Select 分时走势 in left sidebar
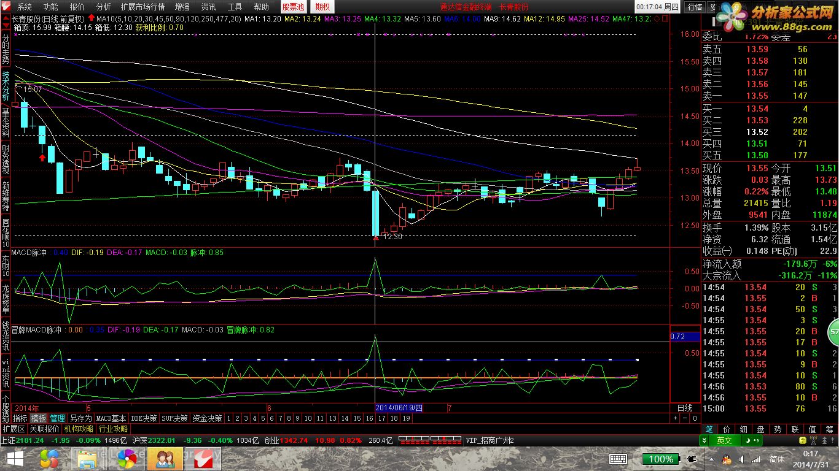839x471 pixels. click(6, 50)
